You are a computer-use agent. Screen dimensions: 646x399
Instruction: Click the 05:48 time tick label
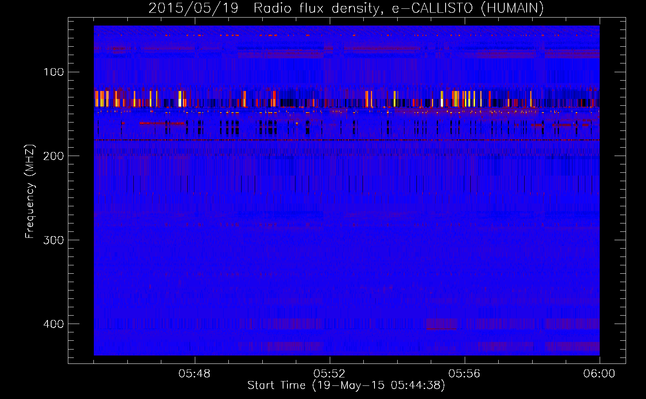[195, 374]
